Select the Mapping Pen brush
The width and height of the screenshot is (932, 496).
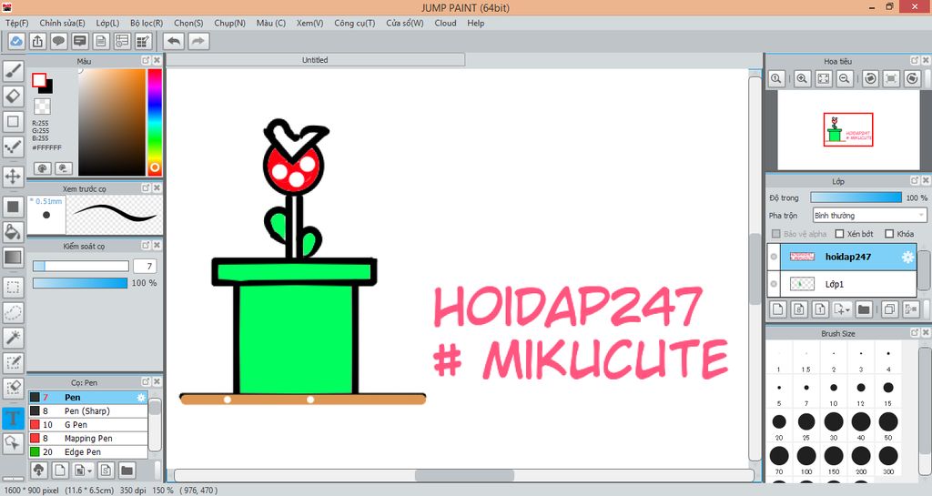coord(88,439)
